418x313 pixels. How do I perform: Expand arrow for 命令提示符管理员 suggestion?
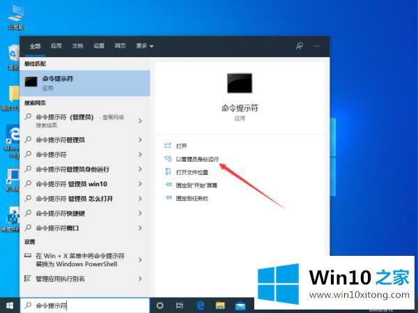tap(140, 139)
